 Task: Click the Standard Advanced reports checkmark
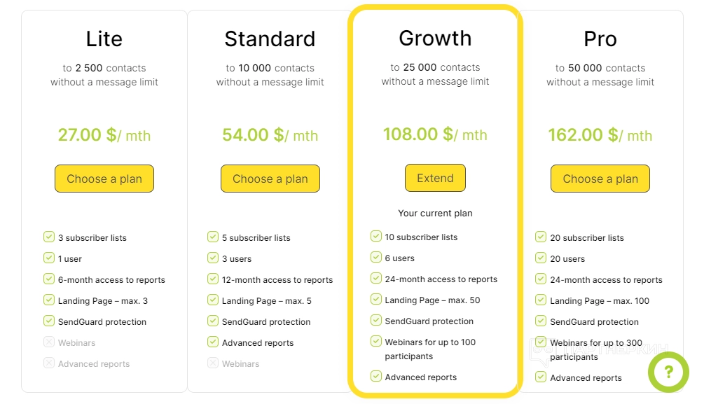(213, 342)
